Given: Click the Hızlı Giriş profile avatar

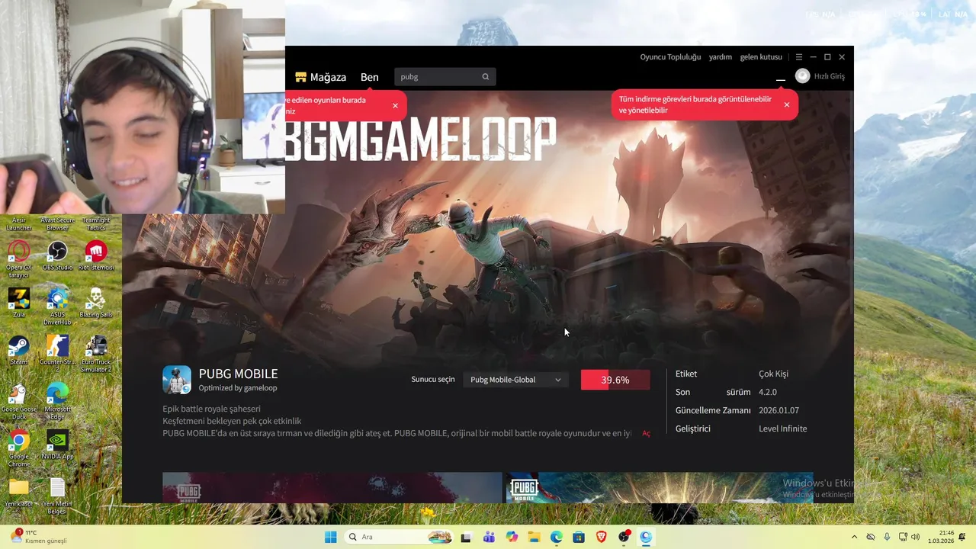Looking at the screenshot, I should click(x=802, y=76).
